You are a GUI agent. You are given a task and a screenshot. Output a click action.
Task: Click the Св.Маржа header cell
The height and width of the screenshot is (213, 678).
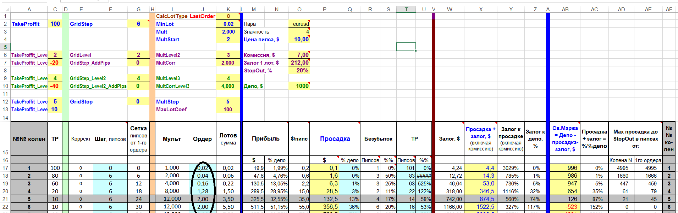coord(565,139)
